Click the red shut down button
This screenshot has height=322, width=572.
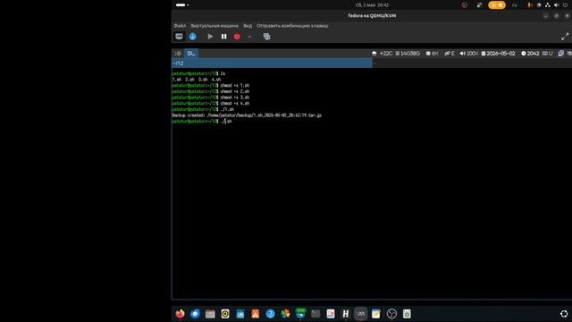[x=237, y=37]
